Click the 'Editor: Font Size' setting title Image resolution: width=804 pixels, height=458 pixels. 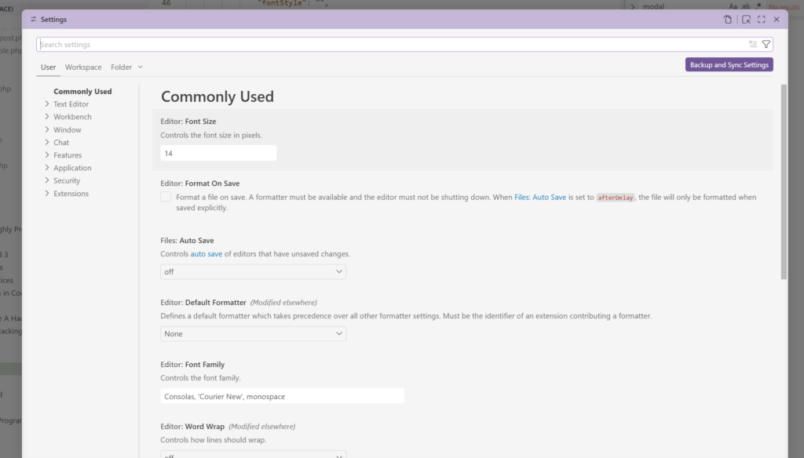click(x=188, y=122)
